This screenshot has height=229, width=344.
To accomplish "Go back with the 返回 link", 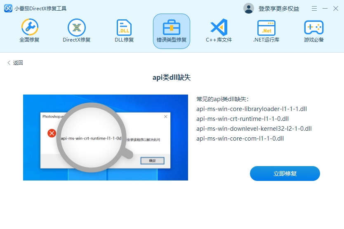I will (15, 63).
